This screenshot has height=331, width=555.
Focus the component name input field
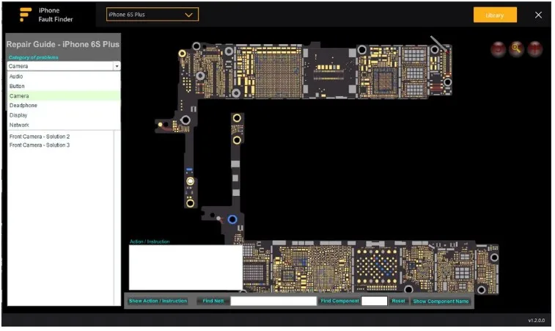tap(374, 301)
